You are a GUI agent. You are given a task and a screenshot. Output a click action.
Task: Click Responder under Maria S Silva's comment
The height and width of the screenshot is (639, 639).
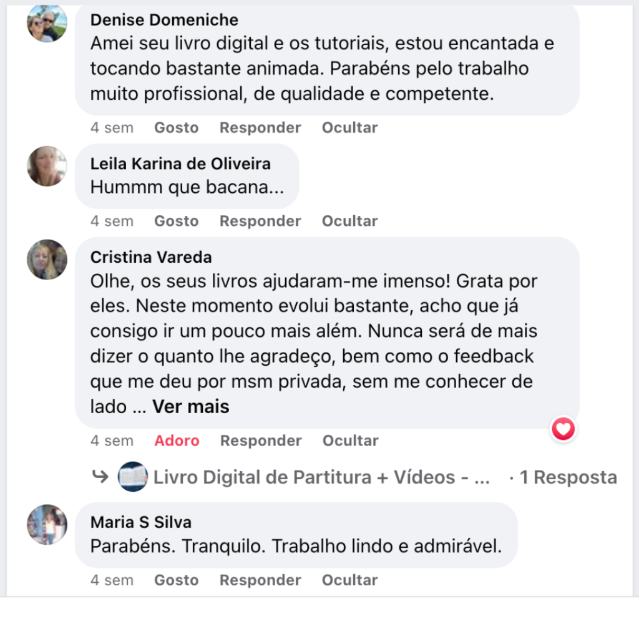click(260, 580)
